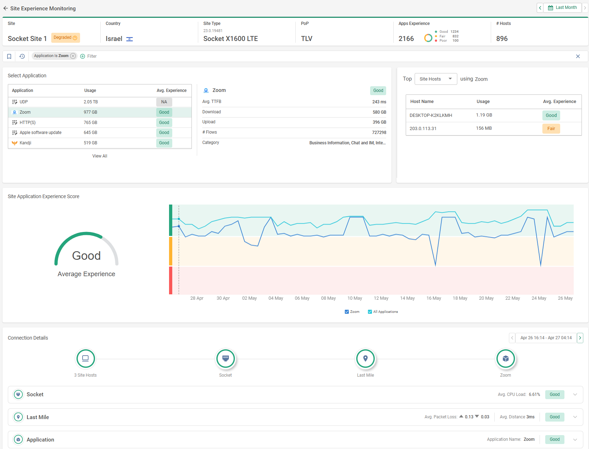Viewport: 589px width, 449px height.
Task: Go to previous connection time window
Action: pos(512,338)
